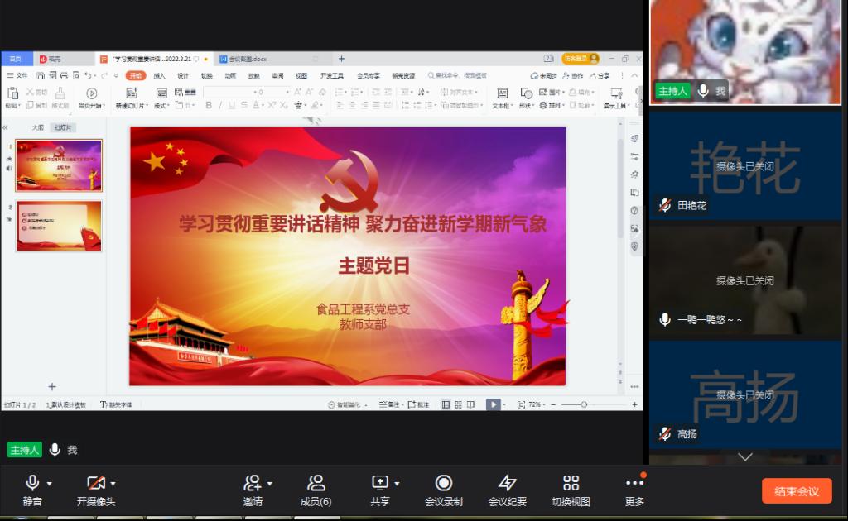The height and width of the screenshot is (521, 848).
Task: Undo the last action in WPS
Action: click(88, 75)
